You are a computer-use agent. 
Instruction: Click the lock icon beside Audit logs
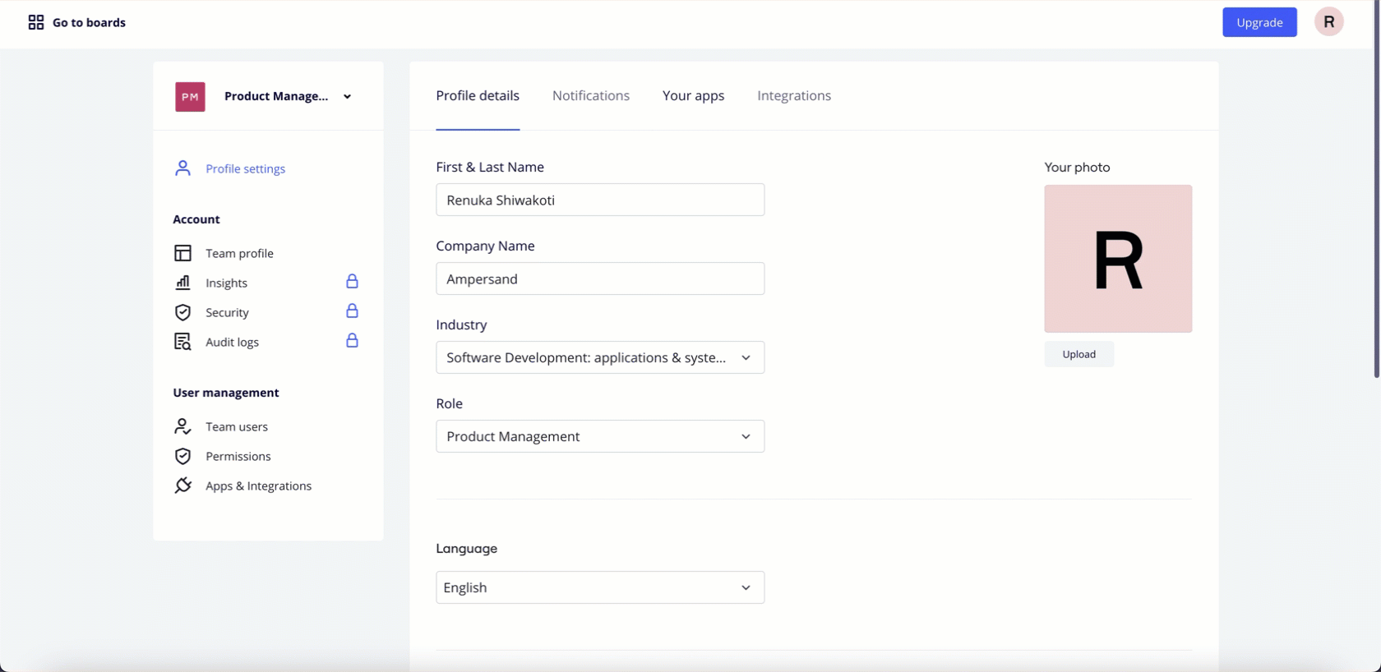pyautogui.click(x=352, y=341)
